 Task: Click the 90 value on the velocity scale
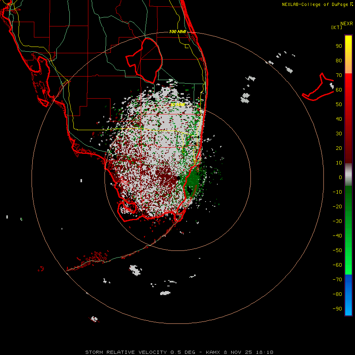[339, 46]
